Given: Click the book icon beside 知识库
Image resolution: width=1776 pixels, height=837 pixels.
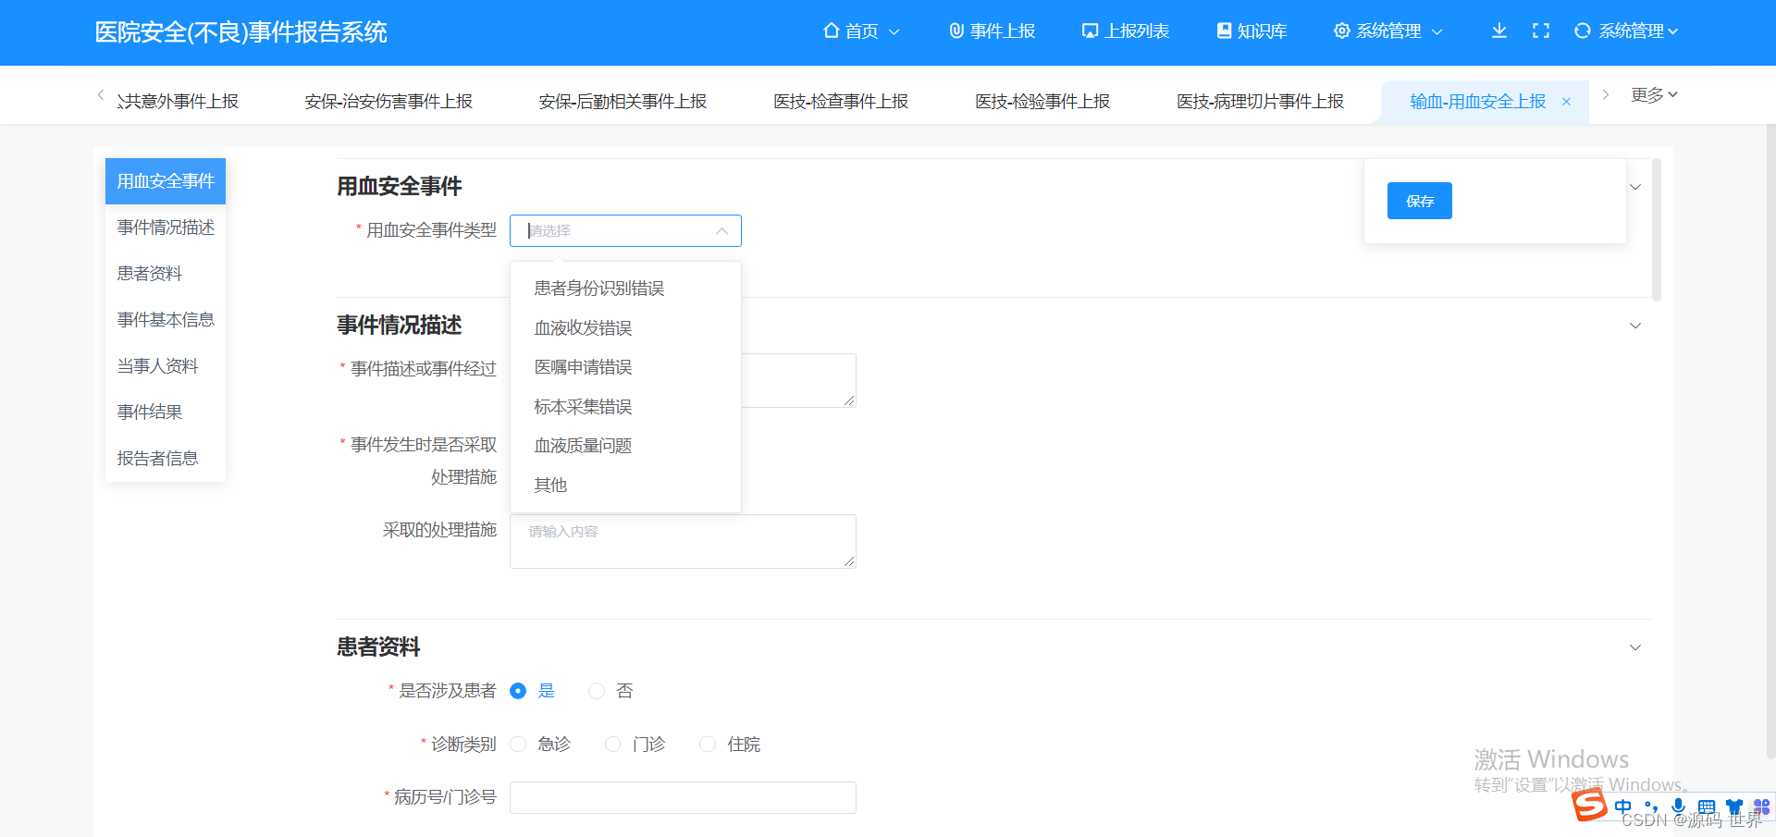Looking at the screenshot, I should click(x=1224, y=31).
